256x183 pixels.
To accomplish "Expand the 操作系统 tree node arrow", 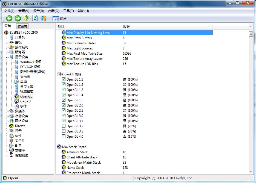I will (7, 48).
